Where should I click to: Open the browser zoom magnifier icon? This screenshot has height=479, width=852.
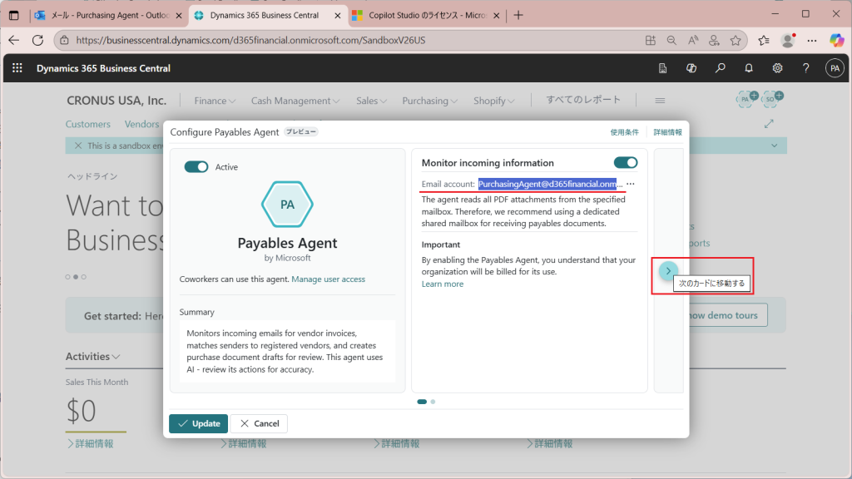click(x=671, y=40)
